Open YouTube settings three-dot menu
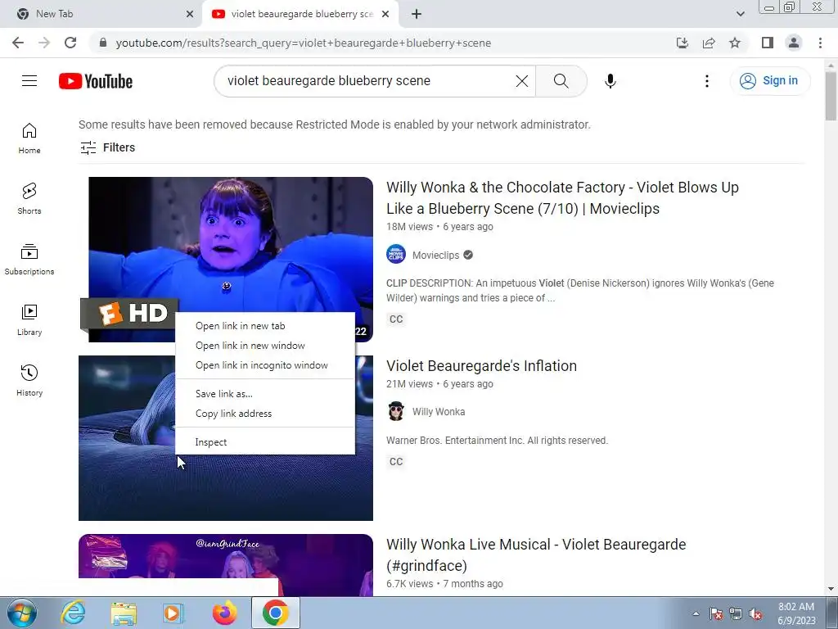The height and width of the screenshot is (629, 838). point(706,81)
